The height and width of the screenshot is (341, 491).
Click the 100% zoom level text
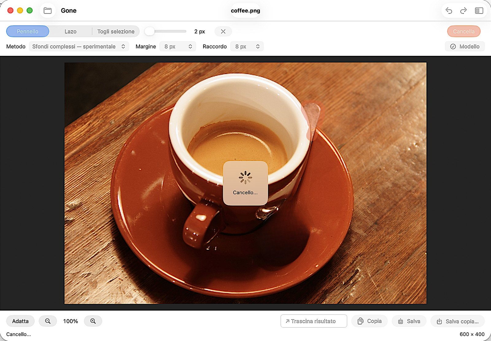coord(71,321)
